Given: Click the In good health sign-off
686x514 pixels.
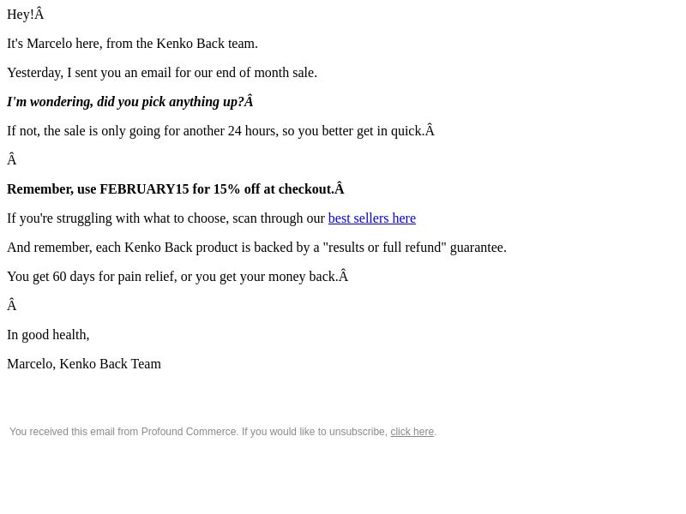Looking at the screenshot, I should pyautogui.click(x=48, y=335).
